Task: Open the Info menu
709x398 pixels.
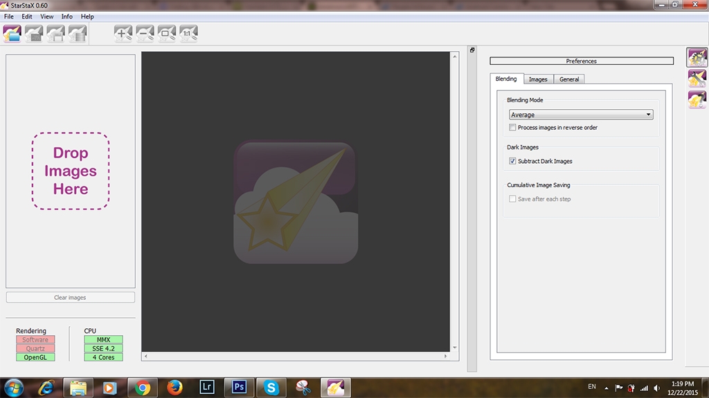Action: 67,17
